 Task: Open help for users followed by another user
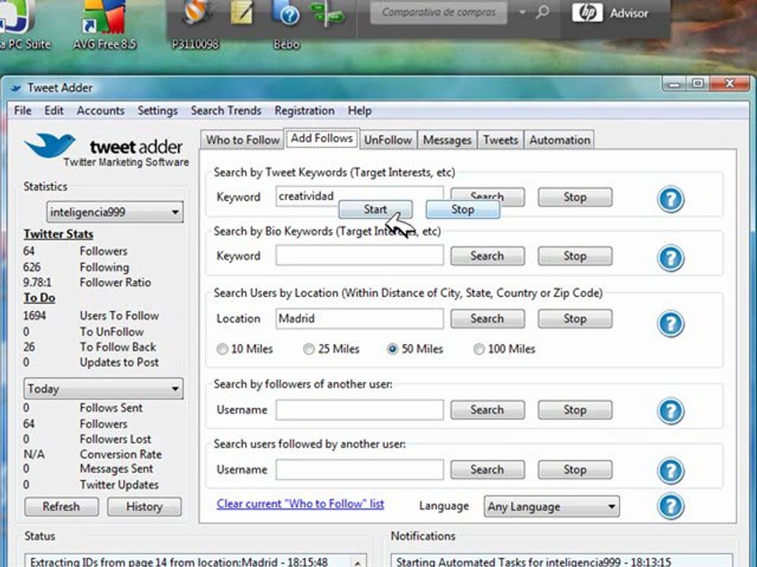(x=670, y=471)
